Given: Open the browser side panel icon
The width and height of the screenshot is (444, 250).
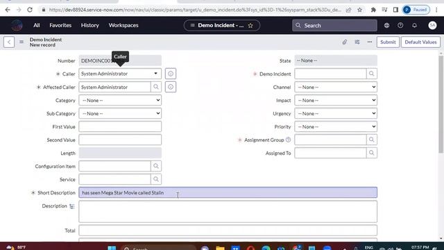Looking at the screenshot, I should pos(395,10).
